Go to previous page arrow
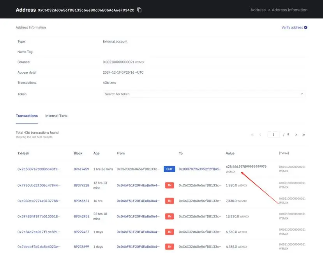This screenshot has width=323, height=253. pos(260,135)
